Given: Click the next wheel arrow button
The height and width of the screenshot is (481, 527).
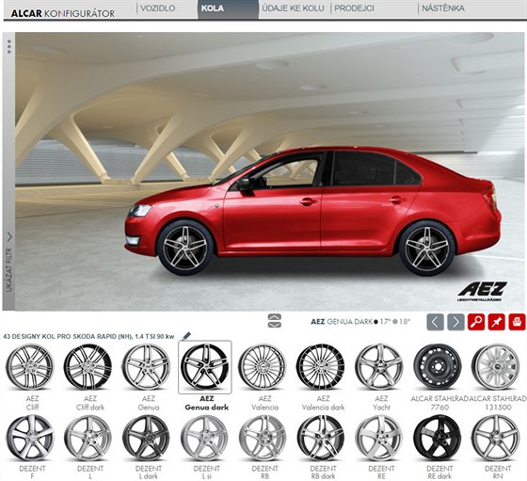Looking at the screenshot, I should 455,322.
